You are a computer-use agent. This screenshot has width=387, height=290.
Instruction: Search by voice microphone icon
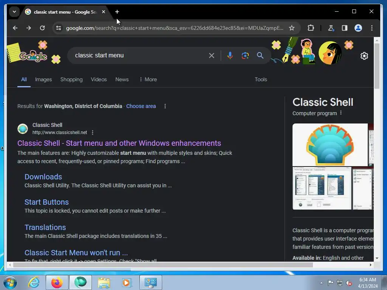[x=230, y=56]
